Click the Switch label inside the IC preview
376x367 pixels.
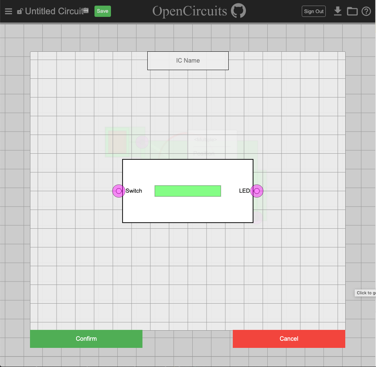tap(134, 191)
